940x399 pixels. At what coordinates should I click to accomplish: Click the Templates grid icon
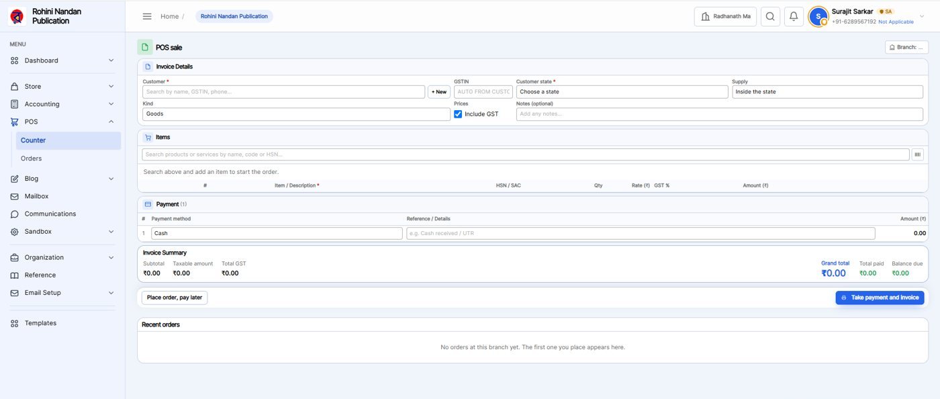coord(15,323)
